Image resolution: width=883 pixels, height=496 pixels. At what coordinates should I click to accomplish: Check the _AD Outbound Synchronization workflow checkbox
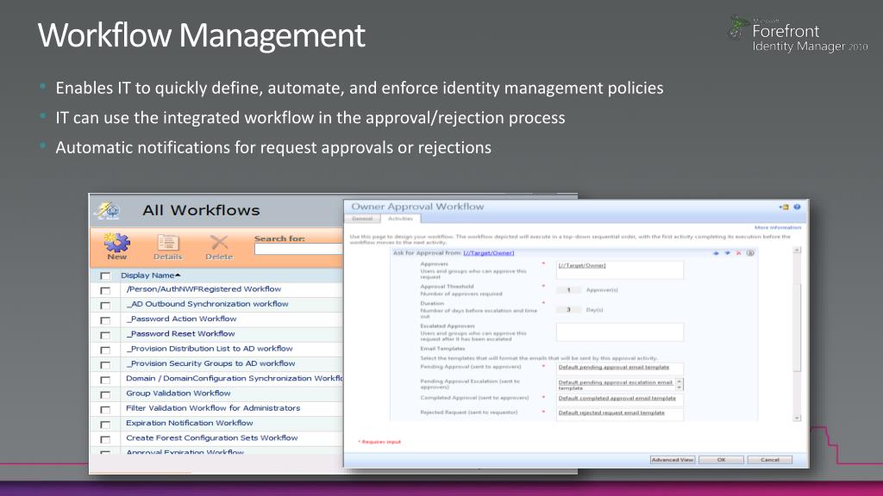coord(105,306)
